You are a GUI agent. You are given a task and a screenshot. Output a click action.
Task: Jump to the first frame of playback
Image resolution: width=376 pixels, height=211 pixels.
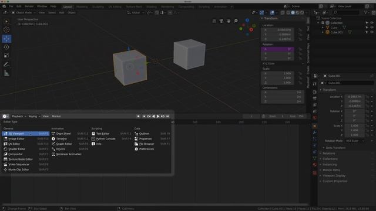144,116
